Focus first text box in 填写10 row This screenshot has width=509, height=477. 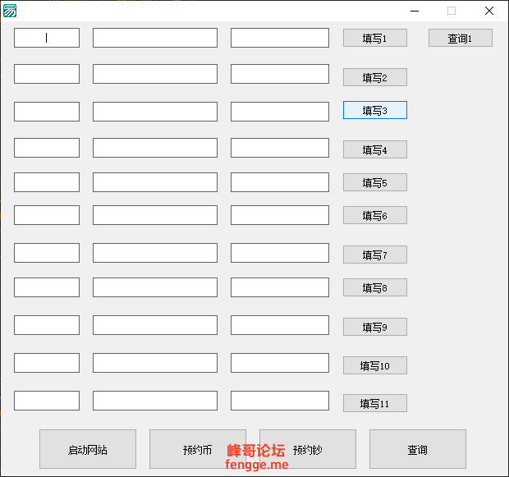pyautogui.click(x=47, y=363)
